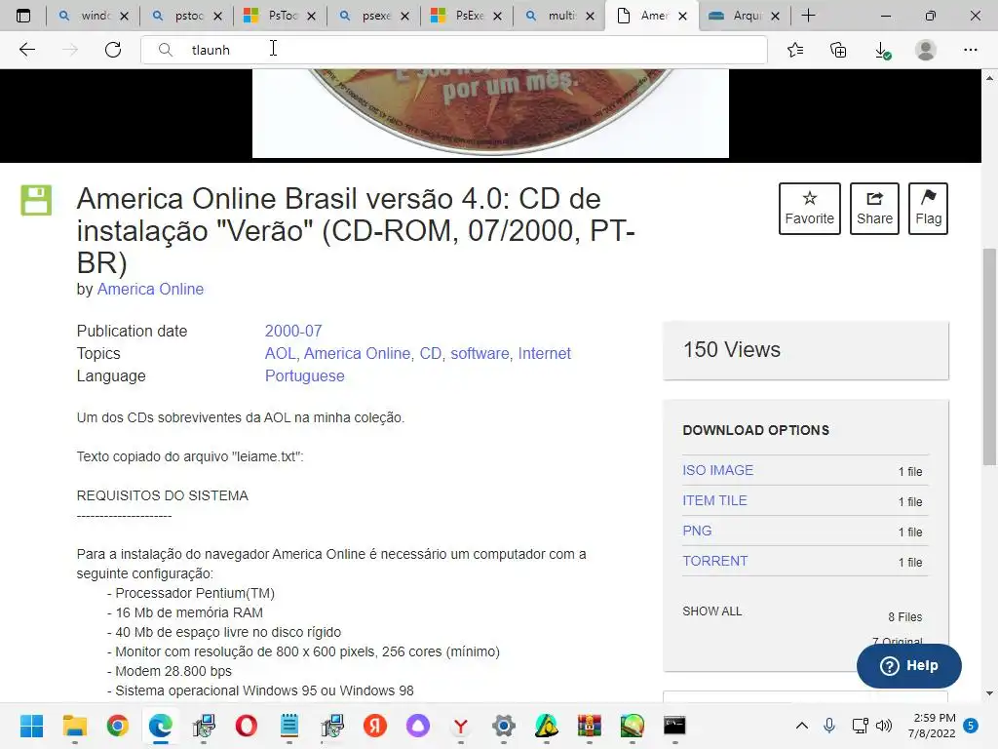Show the Downloads panel
The image size is (998, 749).
point(882,50)
